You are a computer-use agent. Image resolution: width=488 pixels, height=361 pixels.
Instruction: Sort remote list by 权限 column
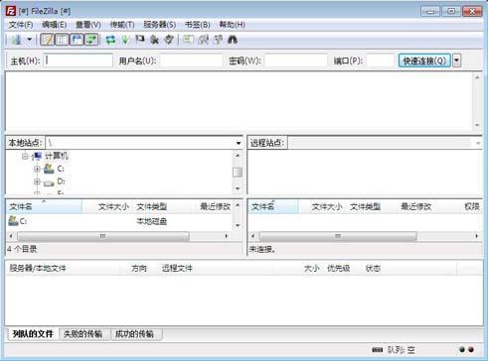pyautogui.click(x=472, y=206)
